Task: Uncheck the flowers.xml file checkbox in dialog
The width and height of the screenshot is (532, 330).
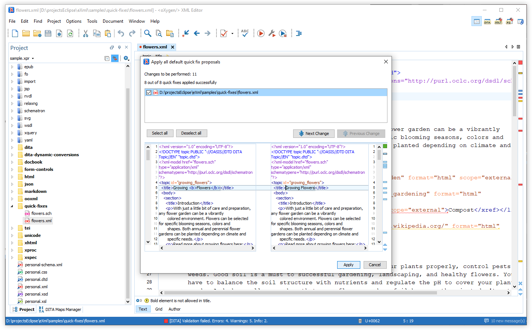Action: (x=149, y=92)
